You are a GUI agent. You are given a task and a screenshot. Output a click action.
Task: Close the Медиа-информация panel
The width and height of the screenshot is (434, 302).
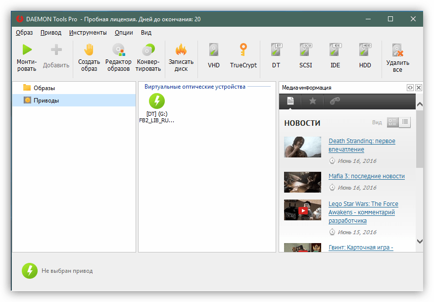[419, 88]
